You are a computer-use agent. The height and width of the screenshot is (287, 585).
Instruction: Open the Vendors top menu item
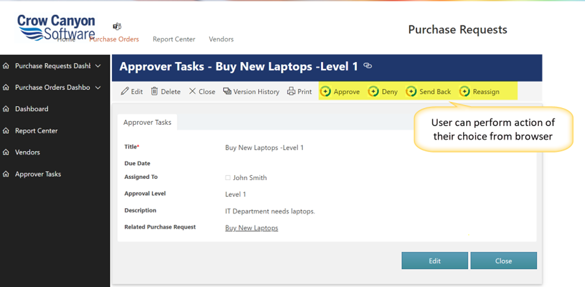(221, 39)
